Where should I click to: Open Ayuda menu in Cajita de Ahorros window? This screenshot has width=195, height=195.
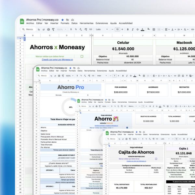174,135
